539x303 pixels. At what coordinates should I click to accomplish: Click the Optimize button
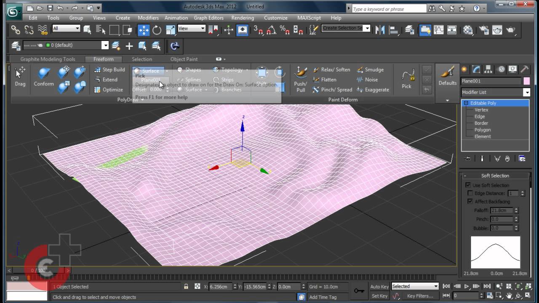[x=108, y=90]
